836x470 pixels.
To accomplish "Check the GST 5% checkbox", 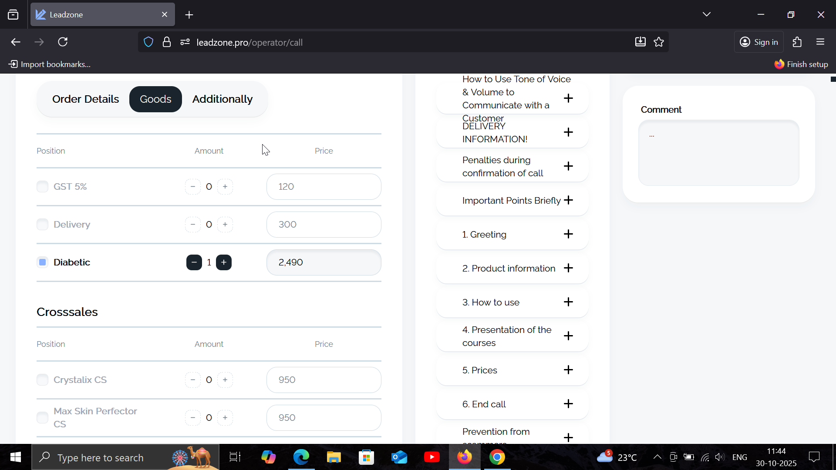I will [x=42, y=187].
